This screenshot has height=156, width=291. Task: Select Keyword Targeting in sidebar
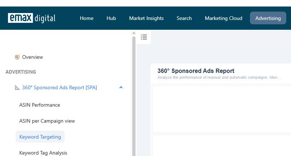coord(40,137)
